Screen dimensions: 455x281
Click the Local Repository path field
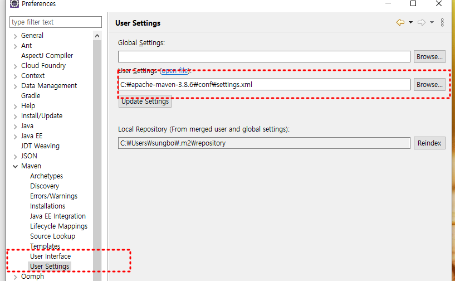click(x=264, y=143)
